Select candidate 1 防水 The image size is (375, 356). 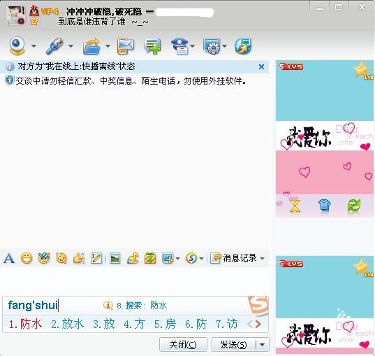pos(25,324)
